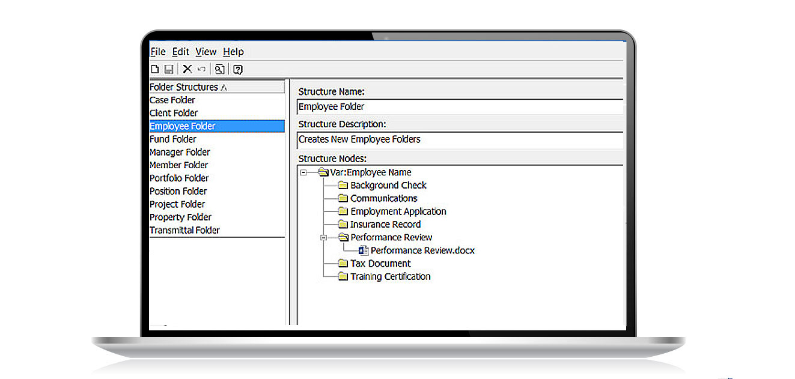The height and width of the screenshot is (379, 795).
Task: Open the View menu
Action: click(x=206, y=52)
